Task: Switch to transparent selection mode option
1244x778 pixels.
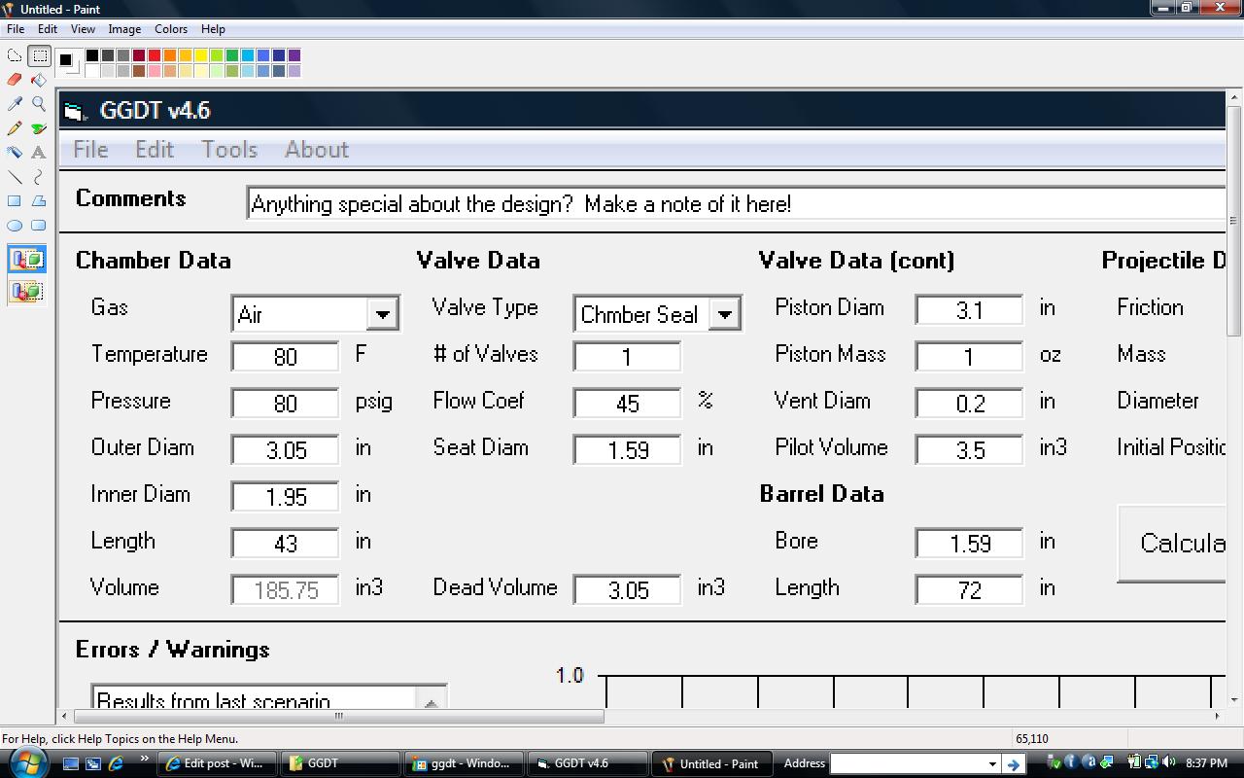Action: [26, 291]
